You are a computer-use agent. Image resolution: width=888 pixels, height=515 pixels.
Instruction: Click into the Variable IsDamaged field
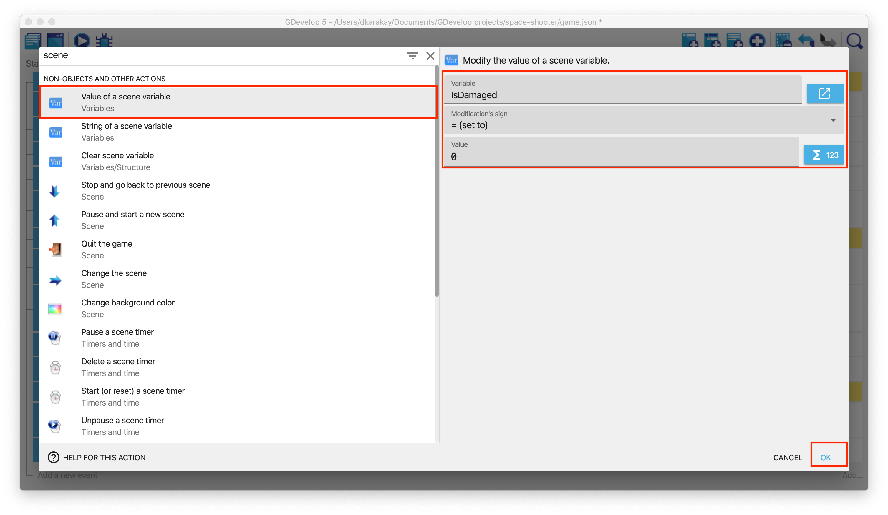tap(622, 95)
